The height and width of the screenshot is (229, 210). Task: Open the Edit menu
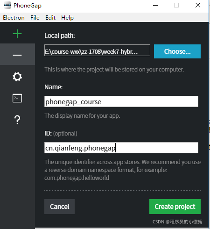click(50, 18)
